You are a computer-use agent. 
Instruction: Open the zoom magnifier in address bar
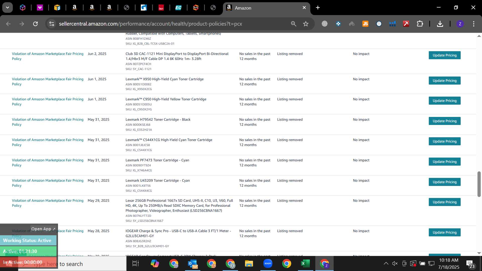[x=293, y=24]
